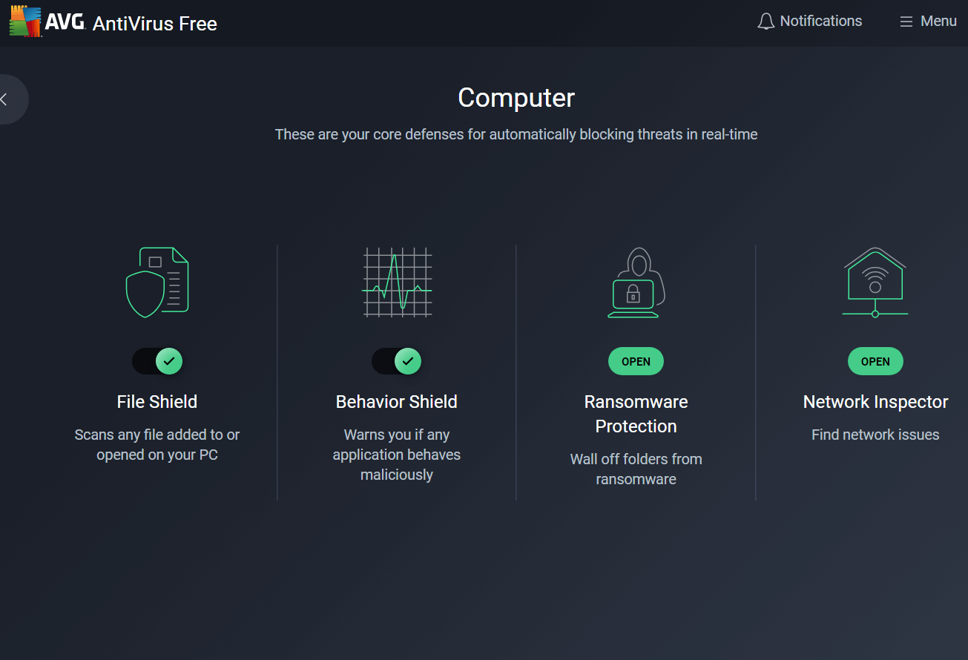
Task: Click the Ransomware Protection hacker laptop icon
Action: point(636,283)
